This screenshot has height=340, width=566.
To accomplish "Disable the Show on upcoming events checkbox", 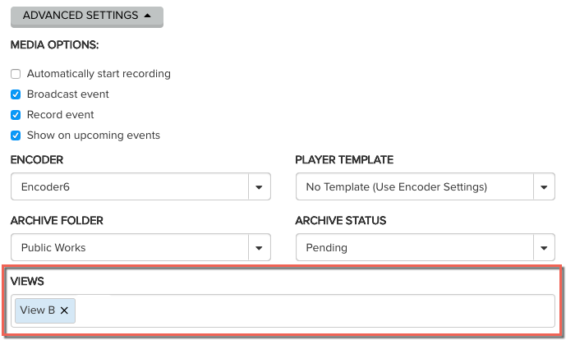I will 16,136.
